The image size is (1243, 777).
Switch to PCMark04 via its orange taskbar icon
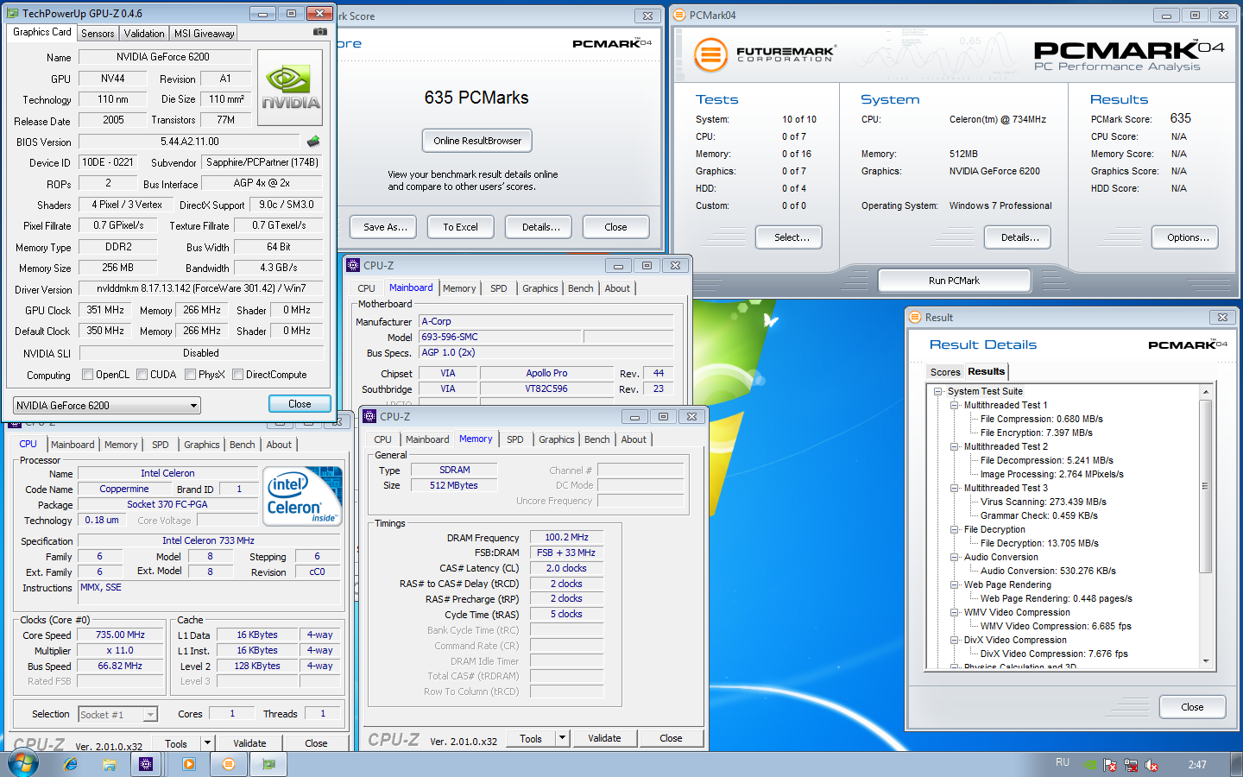pos(228,764)
